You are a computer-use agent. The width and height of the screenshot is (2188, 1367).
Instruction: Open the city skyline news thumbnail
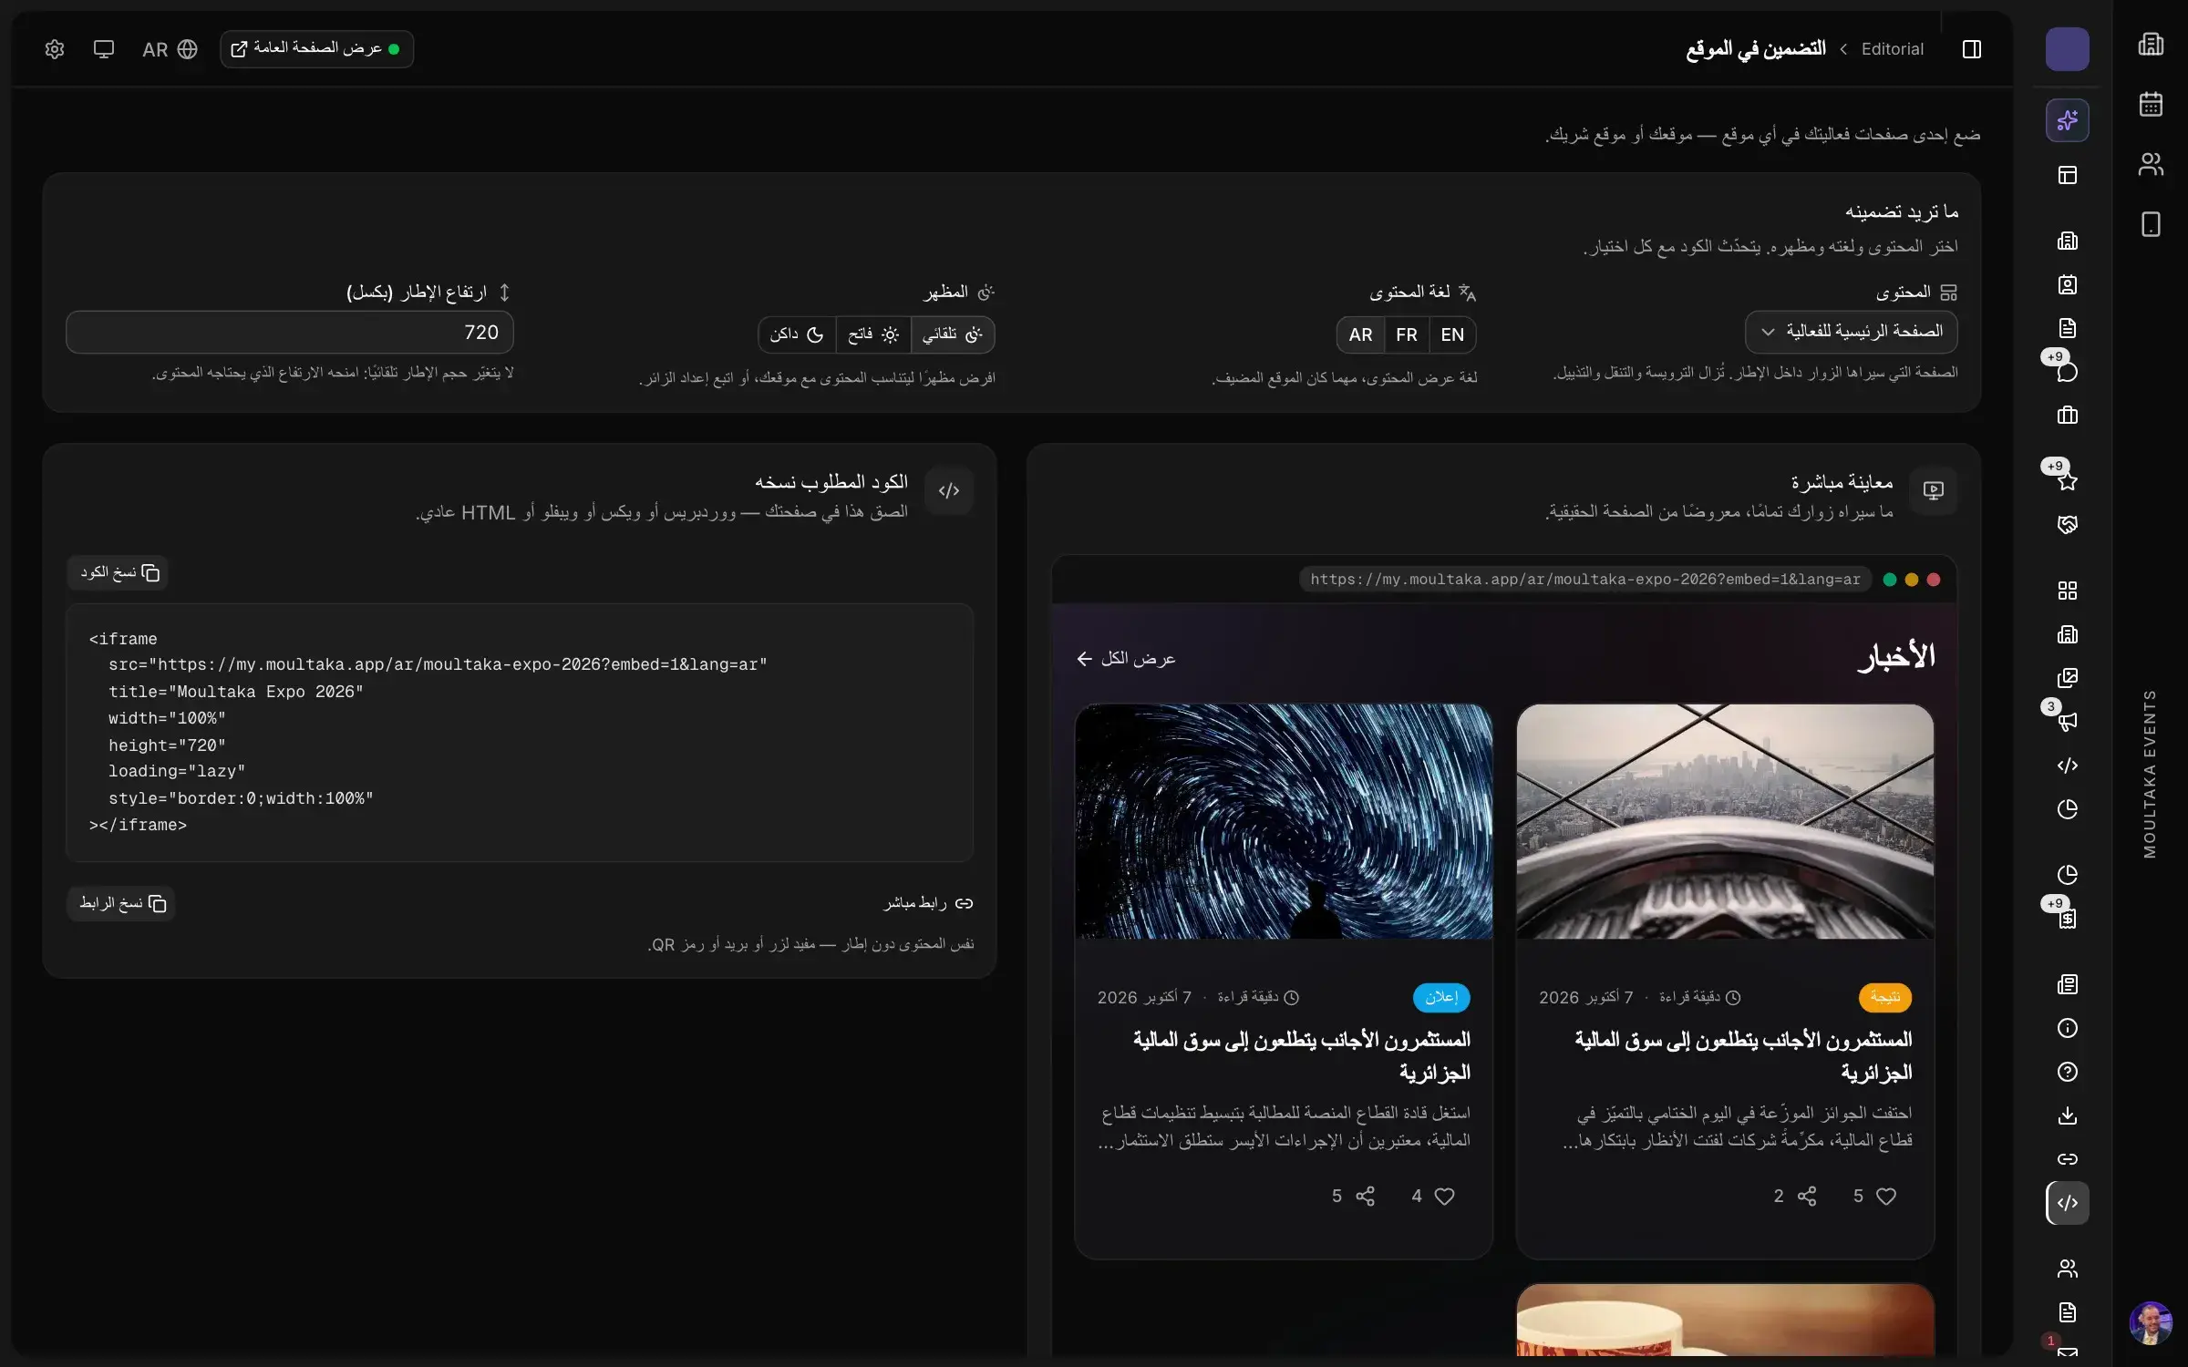coord(1725,821)
